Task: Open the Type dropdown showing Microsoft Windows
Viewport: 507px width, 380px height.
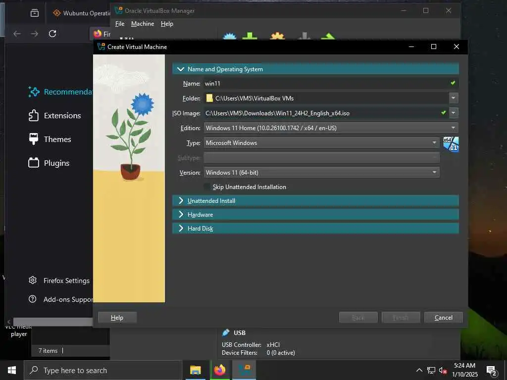Action: click(x=321, y=143)
